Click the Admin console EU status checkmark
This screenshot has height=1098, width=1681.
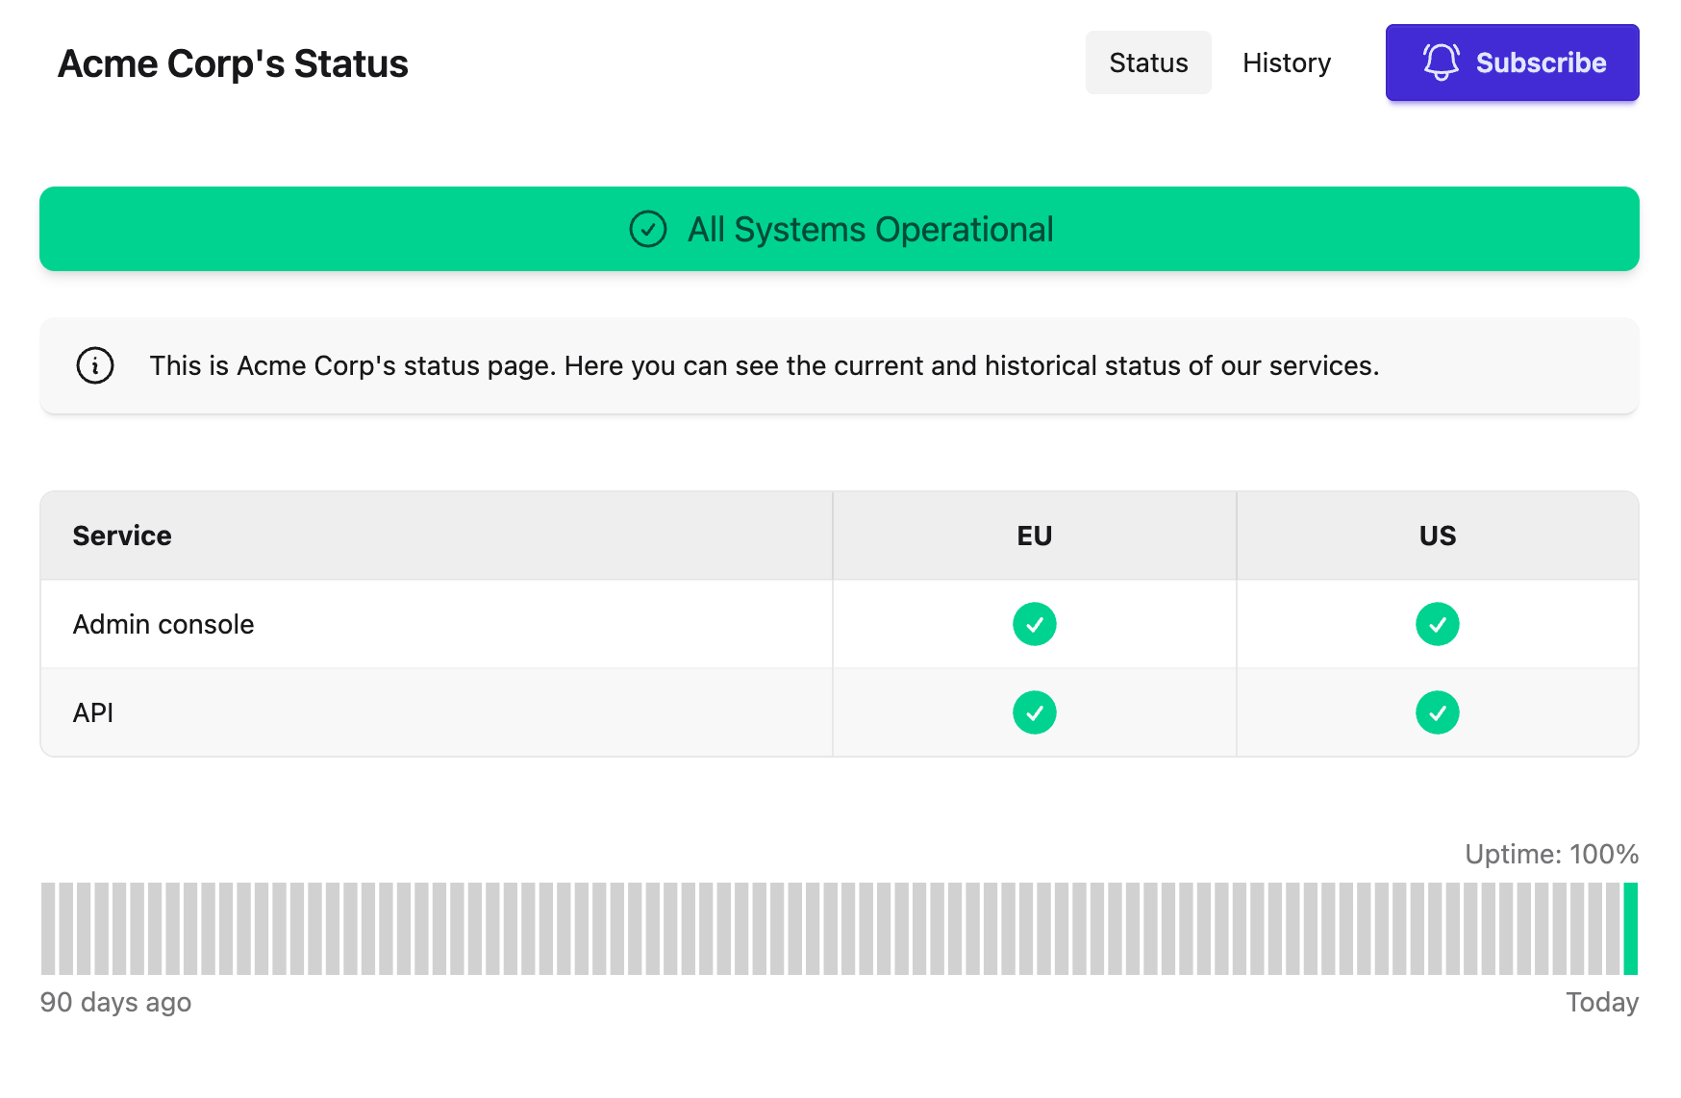coord(1035,624)
